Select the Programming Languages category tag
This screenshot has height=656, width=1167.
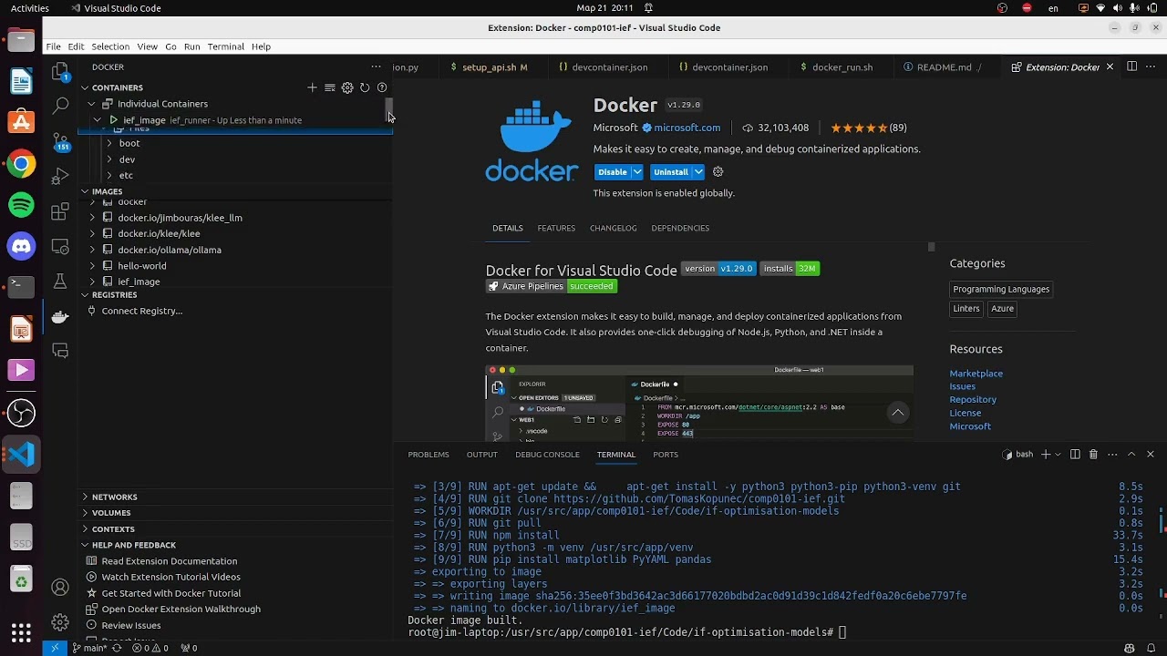1001,289
